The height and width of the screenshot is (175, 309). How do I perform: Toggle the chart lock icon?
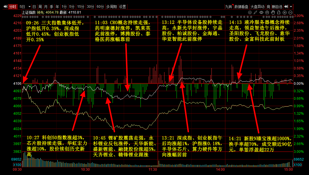pyautogui.click(x=279, y=12)
